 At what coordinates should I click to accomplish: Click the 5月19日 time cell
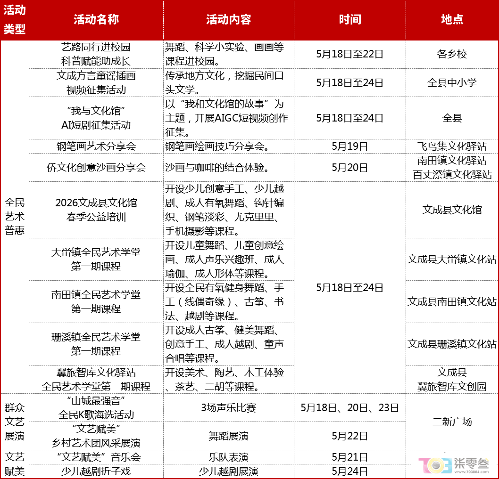[350, 146]
